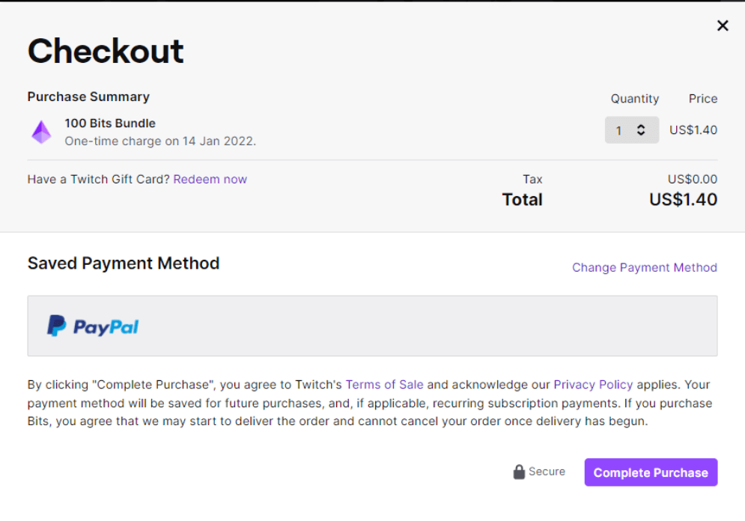Image resolution: width=745 pixels, height=521 pixels.
Task: Click the 100 Bits Bundle item name
Action: tap(110, 124)
